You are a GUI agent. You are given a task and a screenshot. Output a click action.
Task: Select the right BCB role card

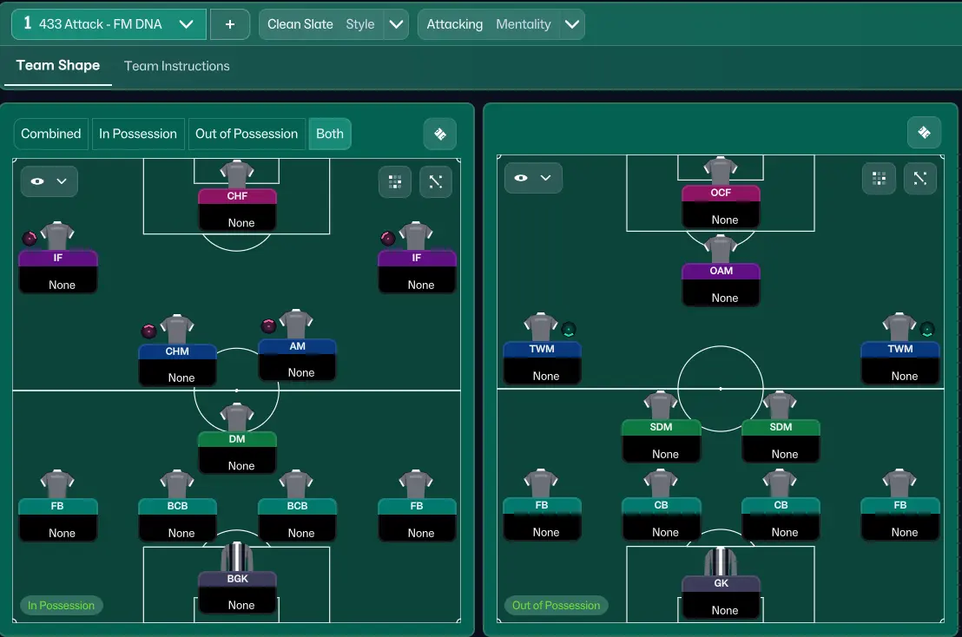(x=297, y=520)
